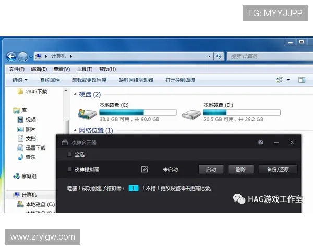Click 备份/还原 button

point(278,169)
